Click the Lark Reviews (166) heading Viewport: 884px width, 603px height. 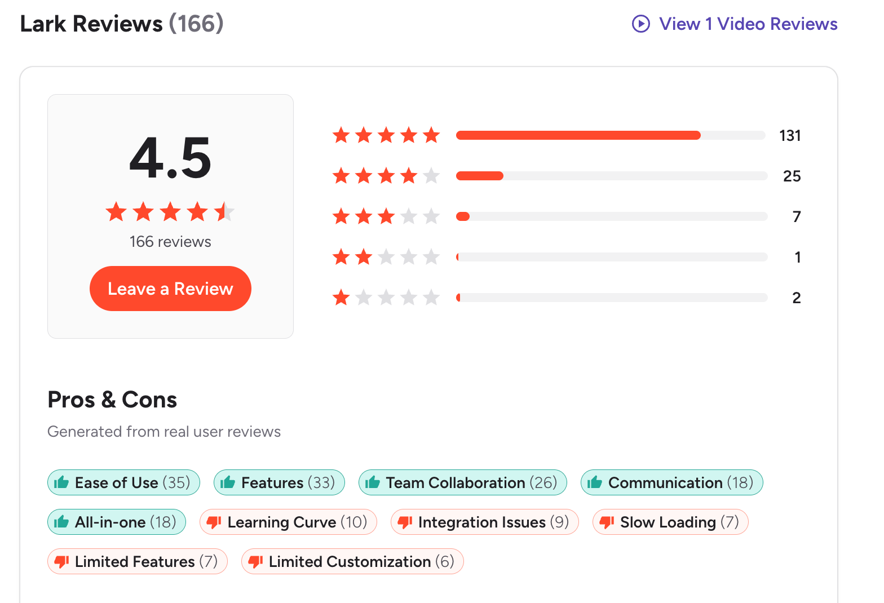coord(122,24)
